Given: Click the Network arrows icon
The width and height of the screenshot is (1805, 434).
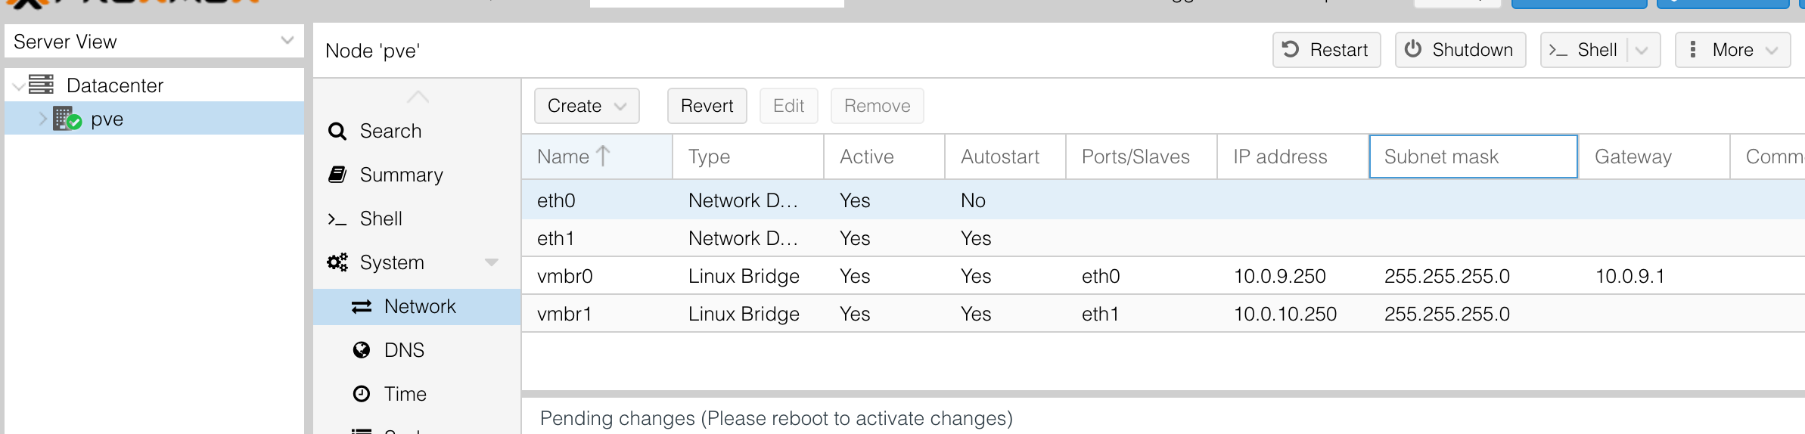Looking at the screenshot, I should point(362,307).
